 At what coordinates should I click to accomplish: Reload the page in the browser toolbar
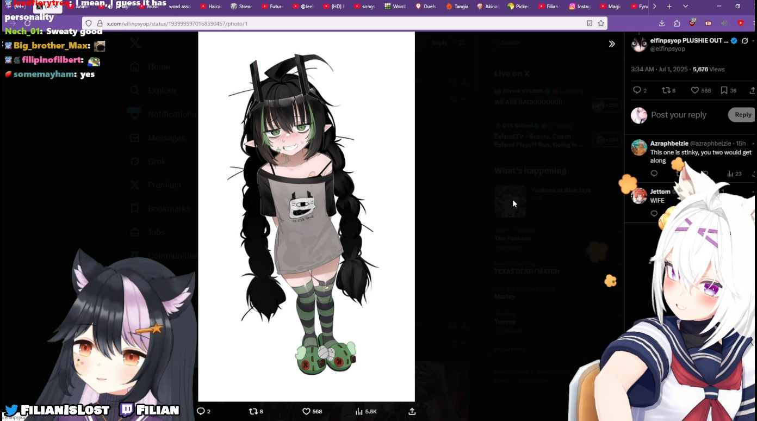pyautogui.click(x=28, y=23)
